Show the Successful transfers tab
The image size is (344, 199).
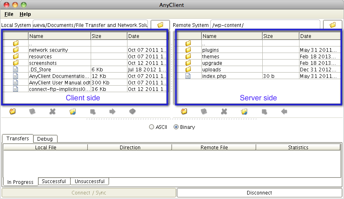click(54, 181)
